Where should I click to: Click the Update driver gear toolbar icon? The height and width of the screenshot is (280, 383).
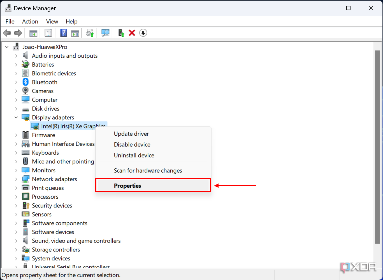point(90,33)
